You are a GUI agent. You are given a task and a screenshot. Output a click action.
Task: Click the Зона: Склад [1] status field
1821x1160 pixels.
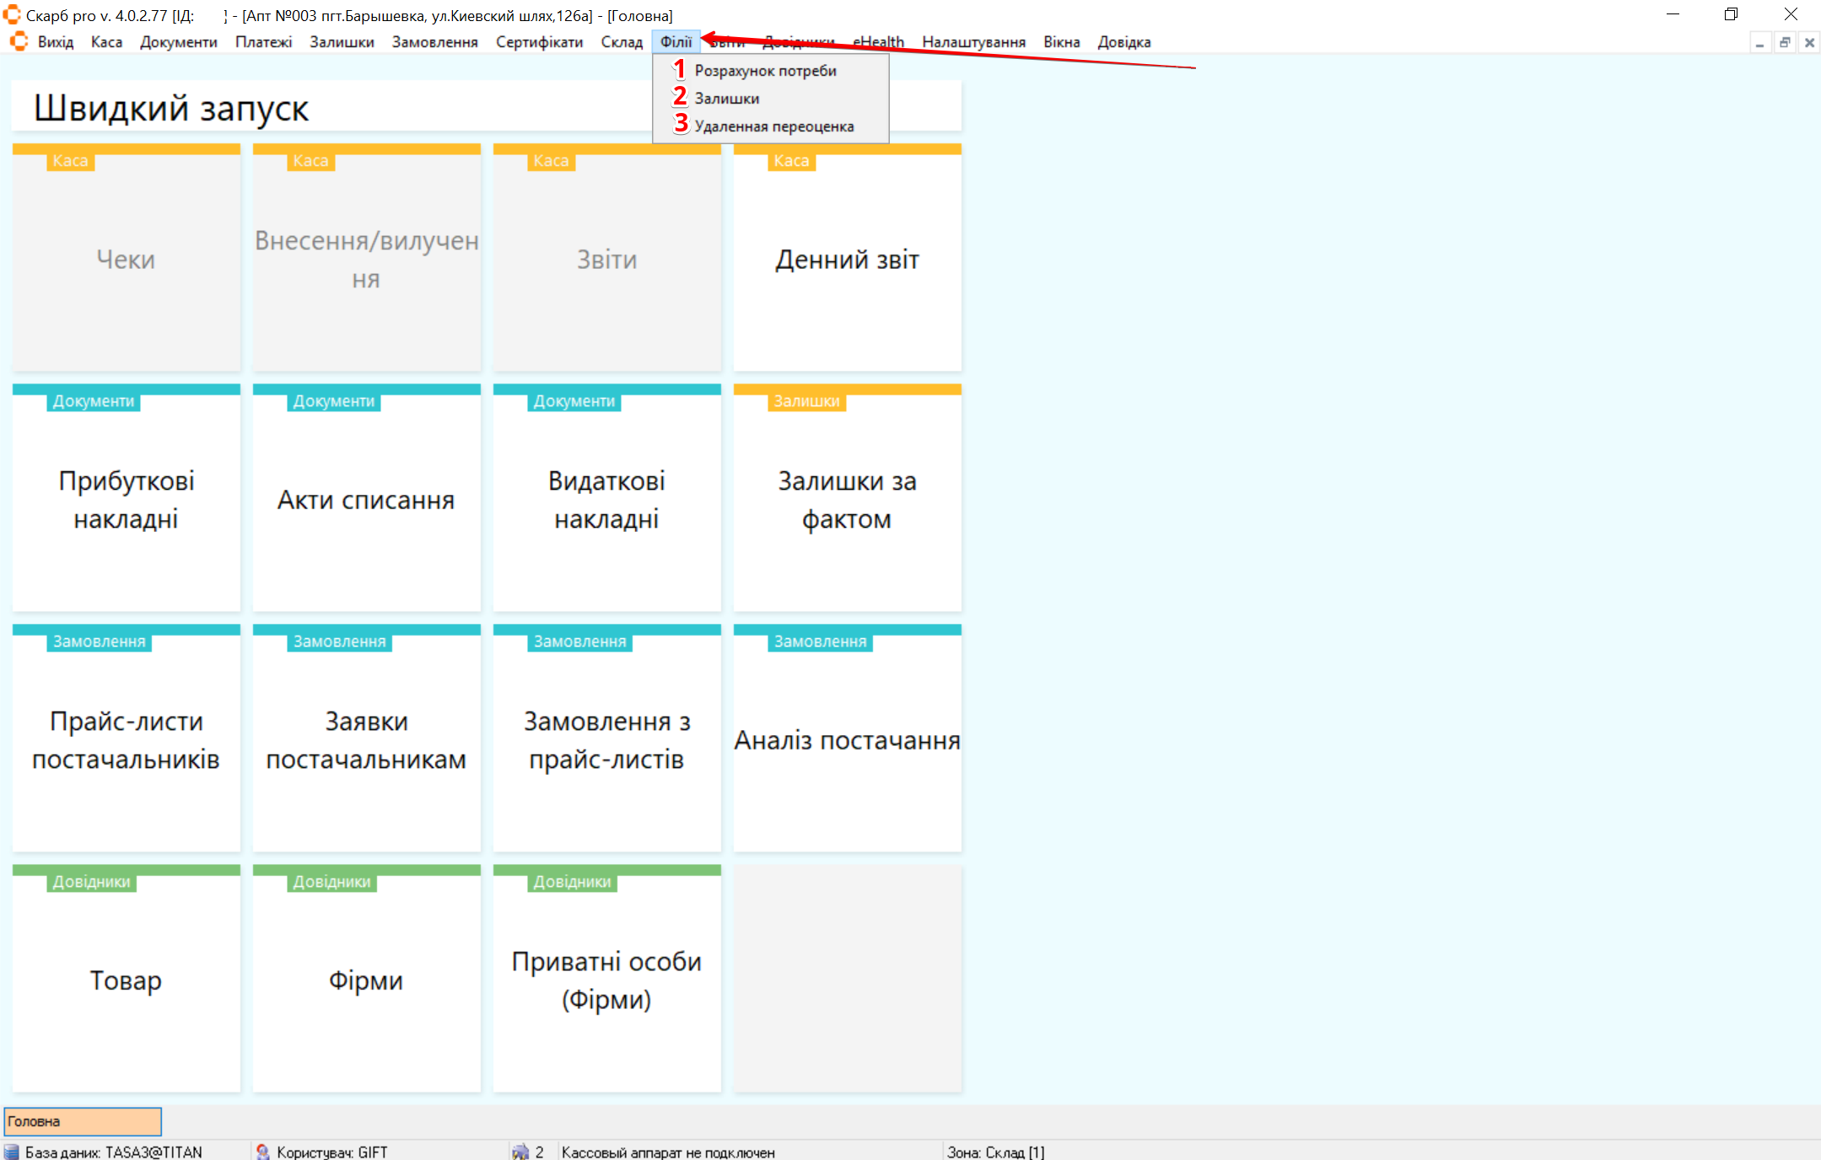point(995,1152)
